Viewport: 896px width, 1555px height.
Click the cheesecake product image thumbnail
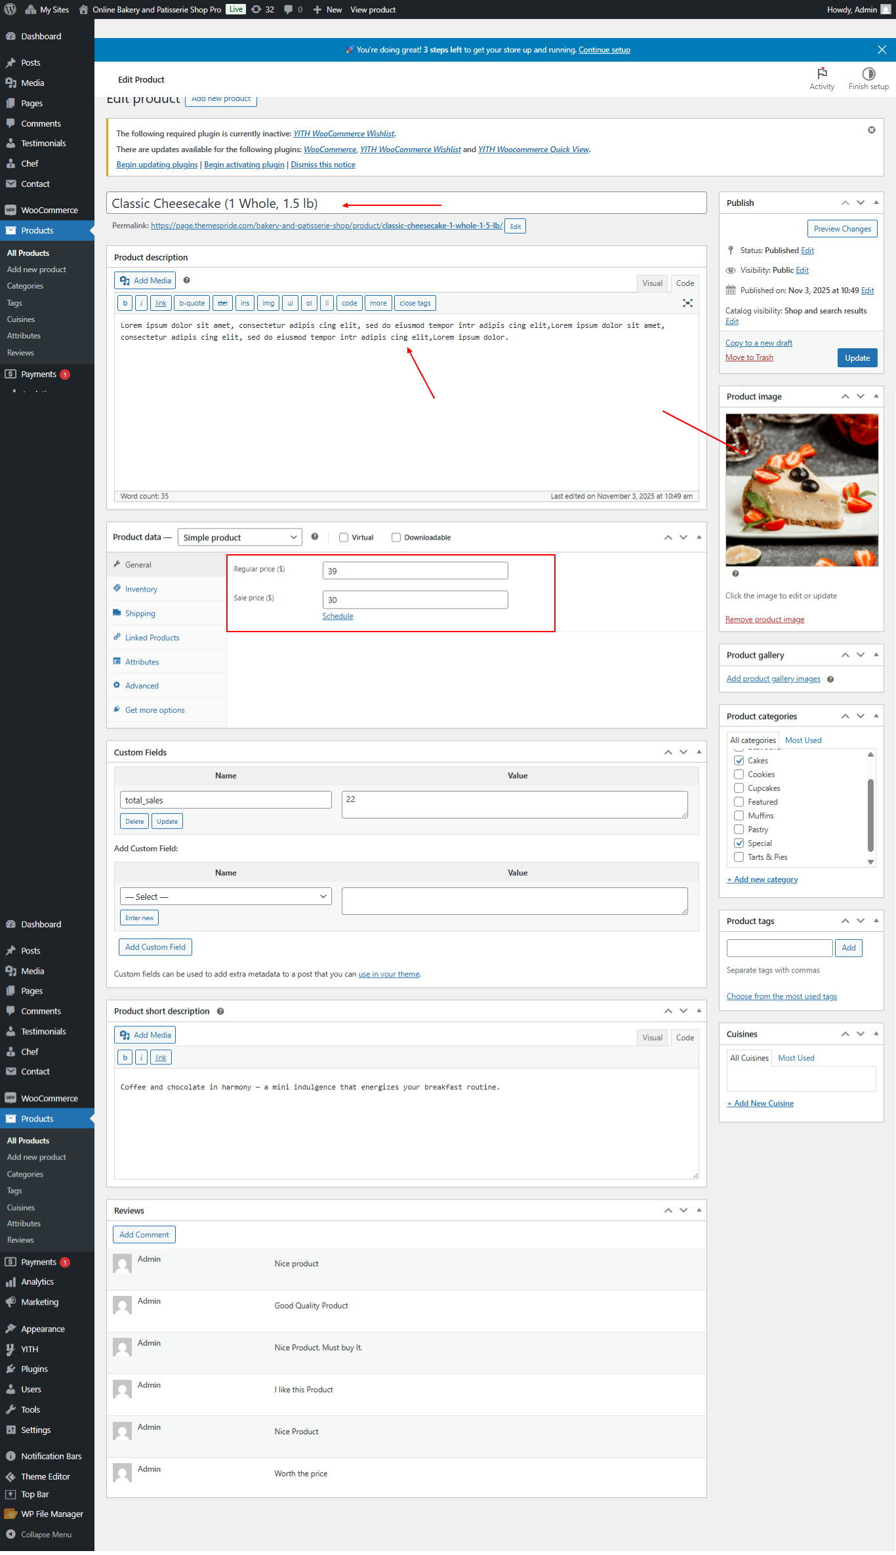pos(802,490)
